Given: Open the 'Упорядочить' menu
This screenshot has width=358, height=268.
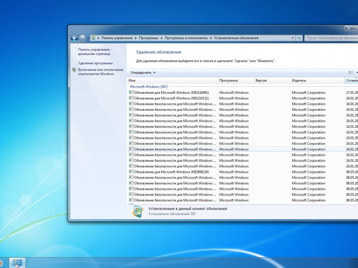Looking at the screenshot, I should pos(143,72).
